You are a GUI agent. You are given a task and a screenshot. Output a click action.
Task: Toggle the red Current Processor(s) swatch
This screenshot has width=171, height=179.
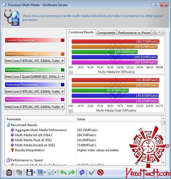pos(63,40)
